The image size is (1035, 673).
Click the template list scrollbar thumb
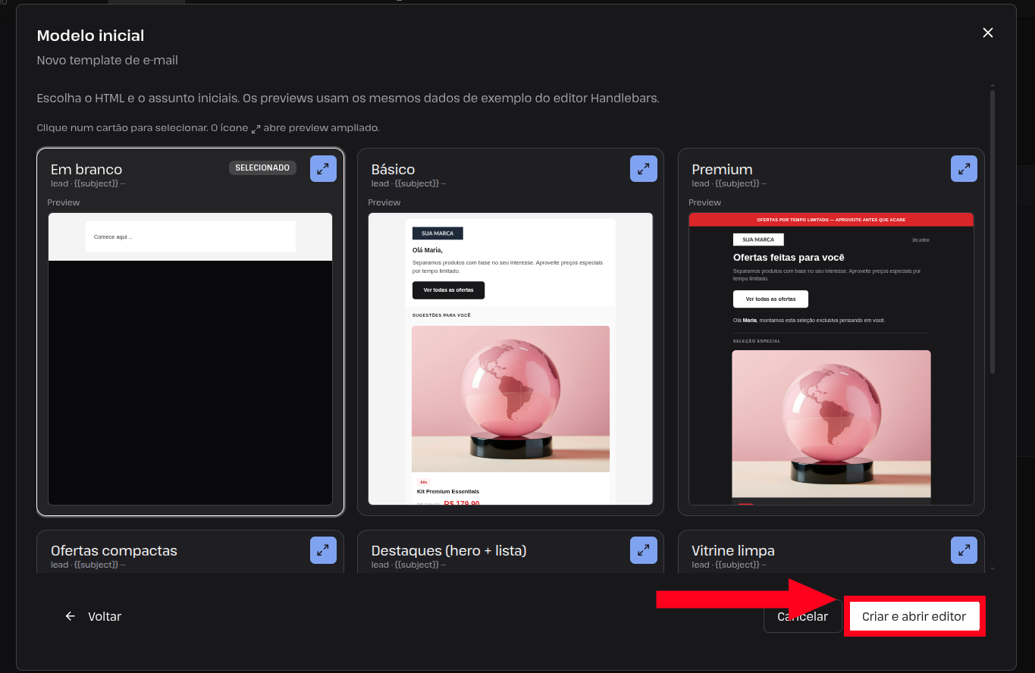tap(993, 231)
